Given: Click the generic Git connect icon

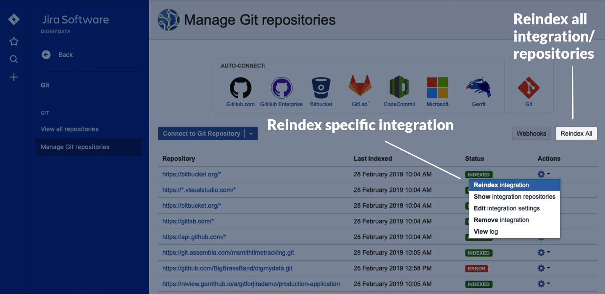Looking at the screenshot, I should [x=529, y=88].
